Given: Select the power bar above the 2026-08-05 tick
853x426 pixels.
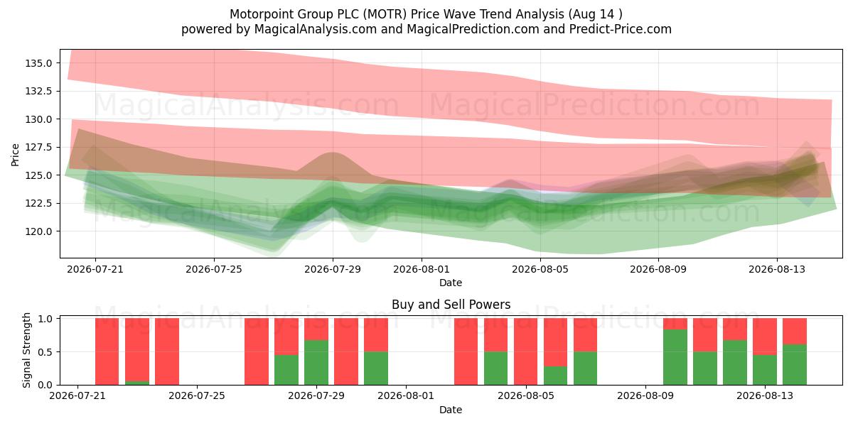Looking at the screenshot, I should 526,351.
